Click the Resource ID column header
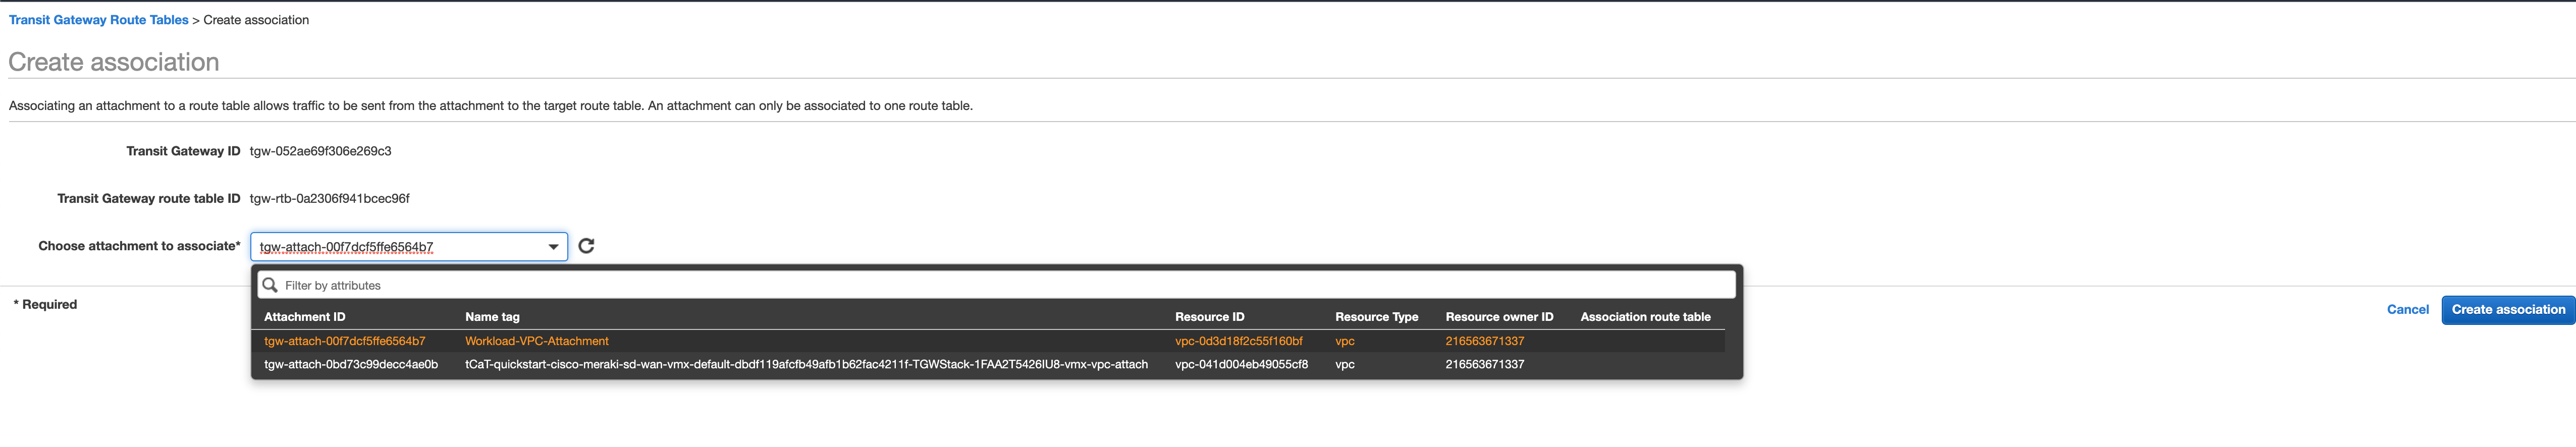2576x447 pixels. click(1209, 317)
